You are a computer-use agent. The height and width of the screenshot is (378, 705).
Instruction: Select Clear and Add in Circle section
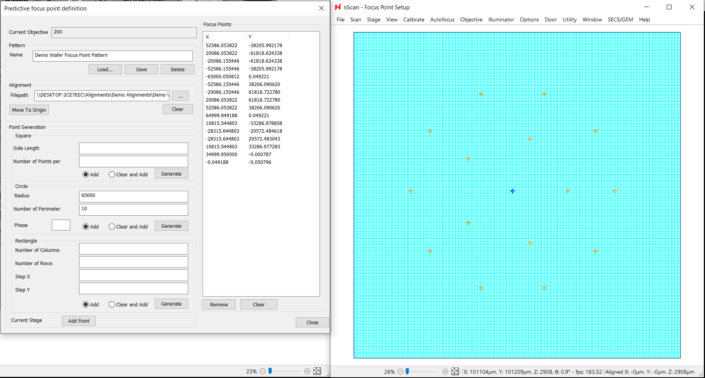pos(112,227)
